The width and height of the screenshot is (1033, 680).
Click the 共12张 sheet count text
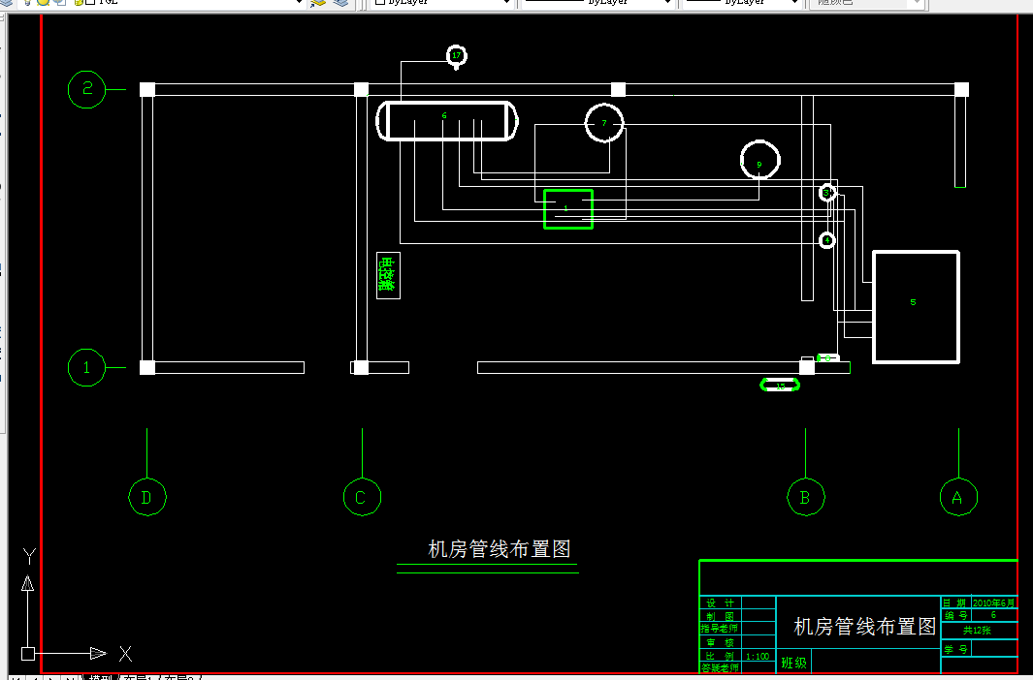click(977, 630)
